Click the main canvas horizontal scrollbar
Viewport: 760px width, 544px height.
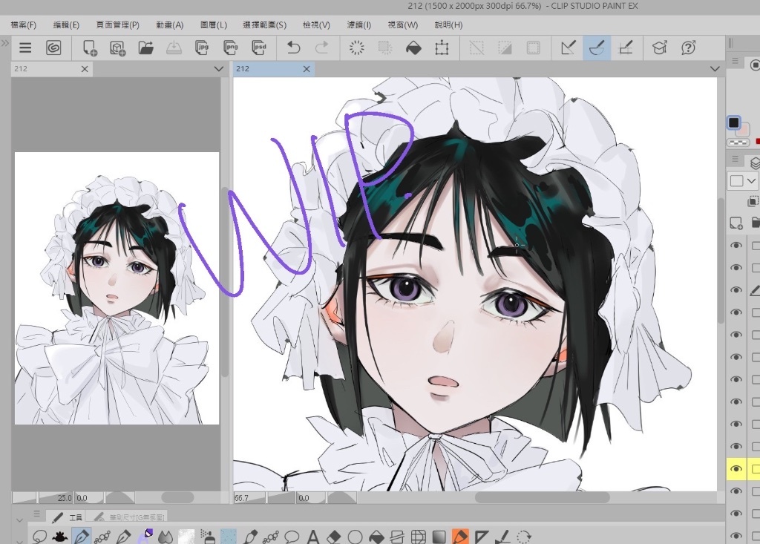click(542, 497)
